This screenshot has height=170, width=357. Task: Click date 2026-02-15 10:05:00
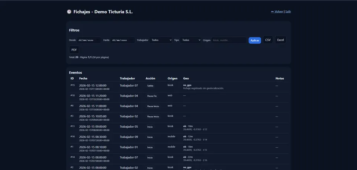93,116
